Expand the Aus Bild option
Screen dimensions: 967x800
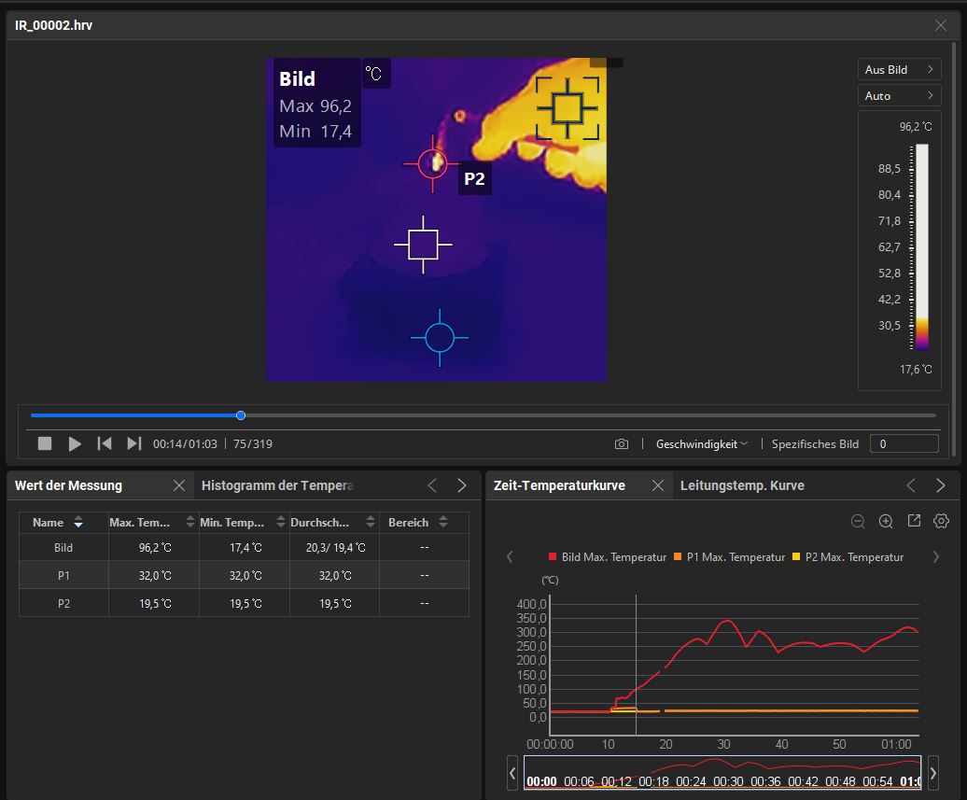click(899, 70)
